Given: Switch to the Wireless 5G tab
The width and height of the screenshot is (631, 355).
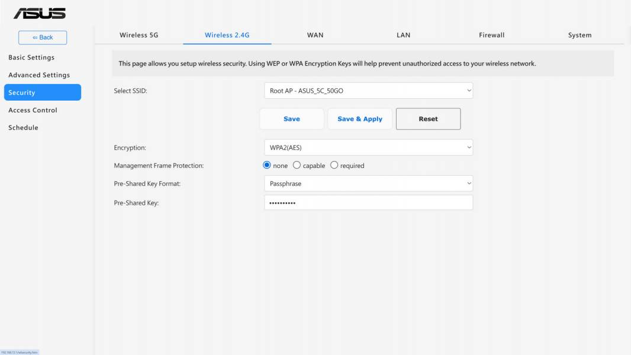Looking at the screenshot, I should pos(139,35).
